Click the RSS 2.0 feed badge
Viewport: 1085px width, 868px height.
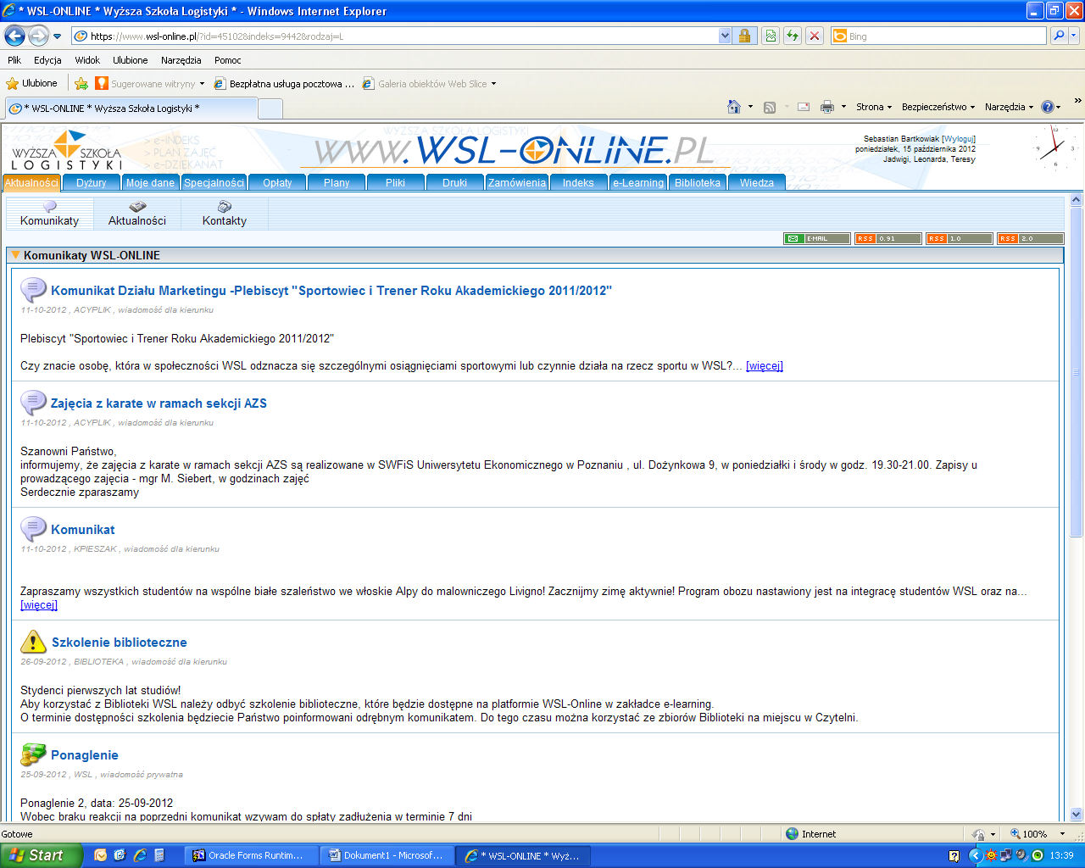[1031, 239]
